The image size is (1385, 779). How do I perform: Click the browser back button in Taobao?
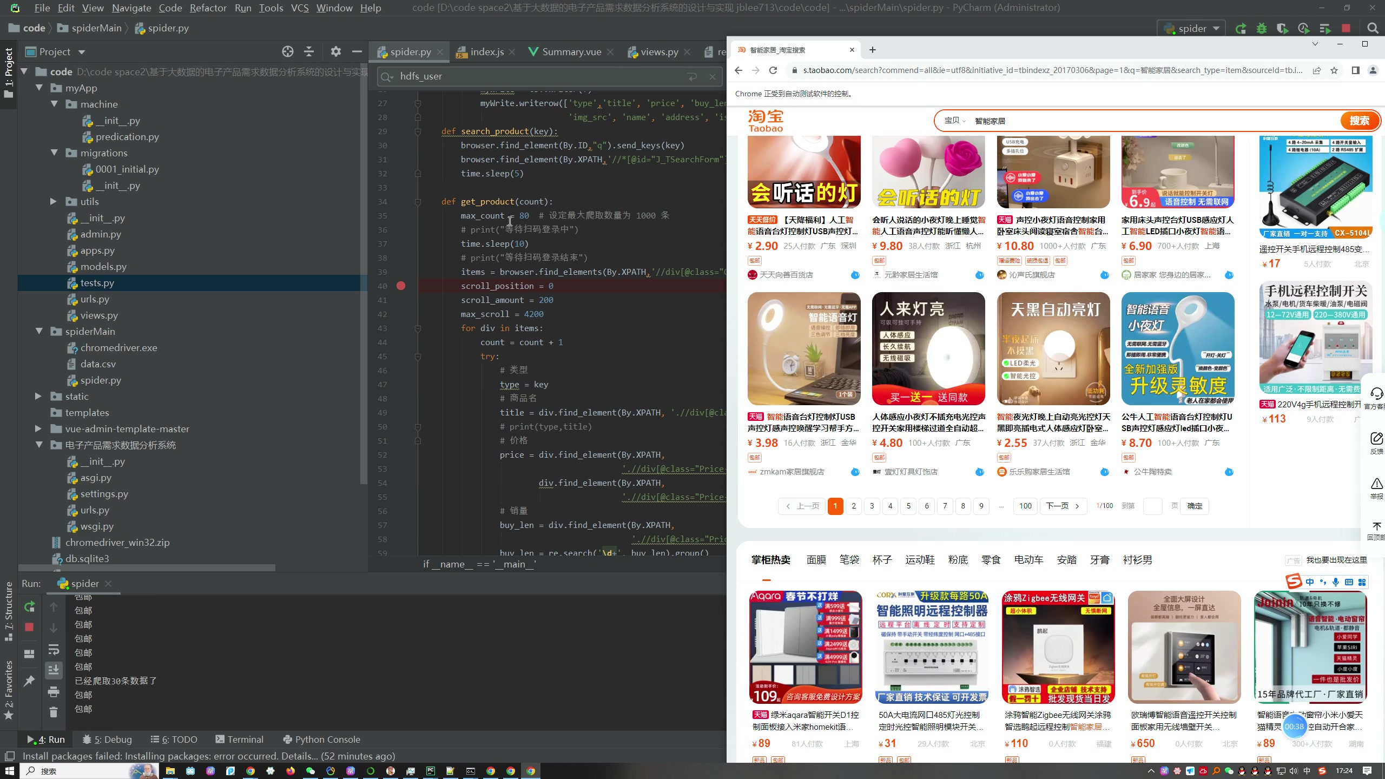741,71
